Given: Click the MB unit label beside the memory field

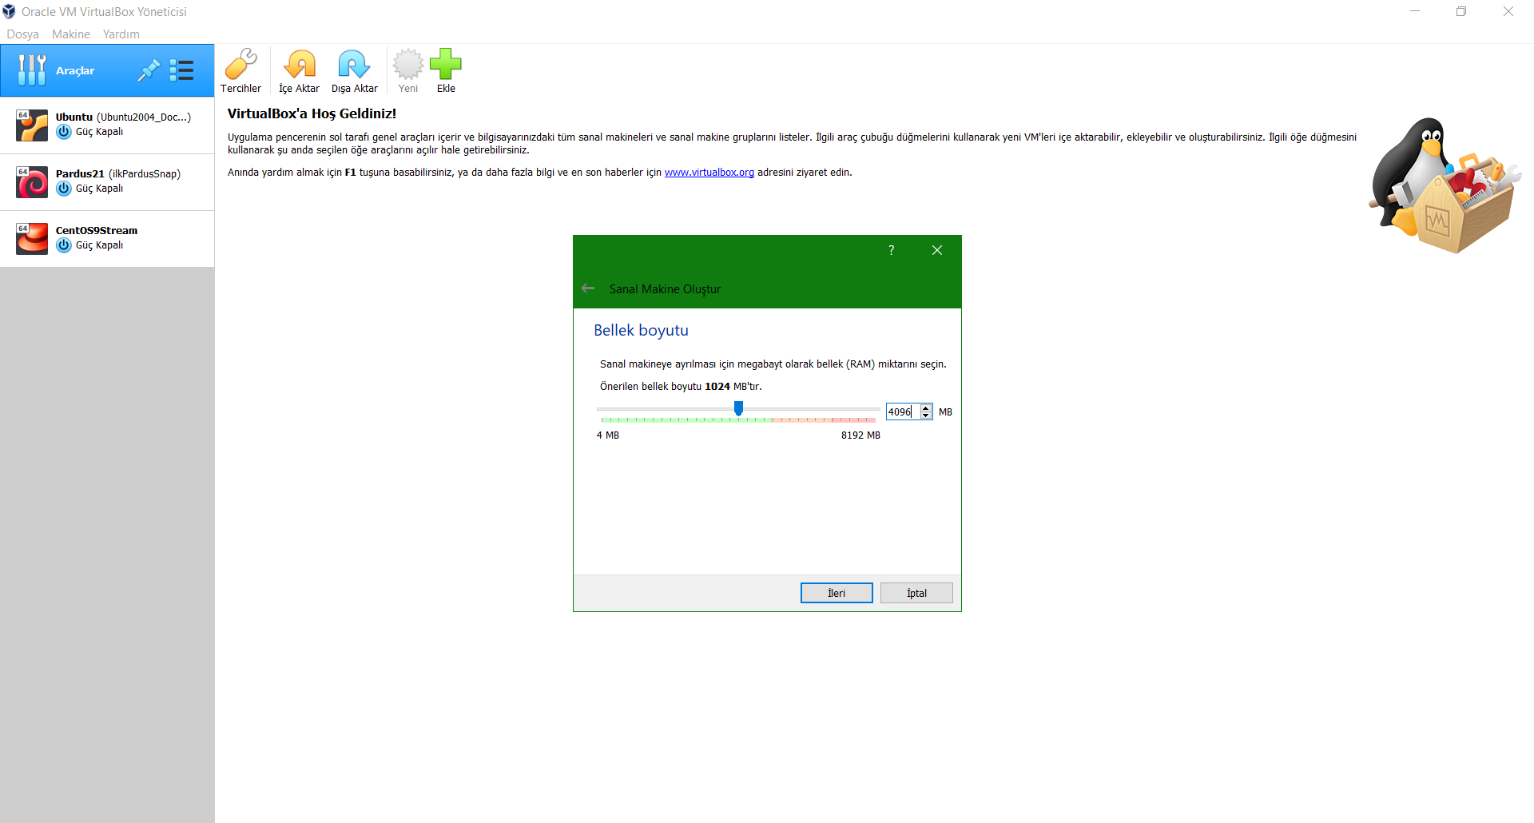Looking at the screenshot, I should tap(945, 412).
